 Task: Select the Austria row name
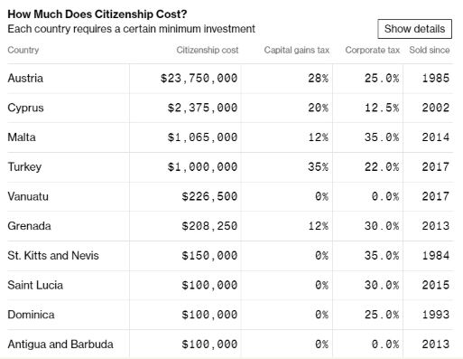click(x=25, y=78)
